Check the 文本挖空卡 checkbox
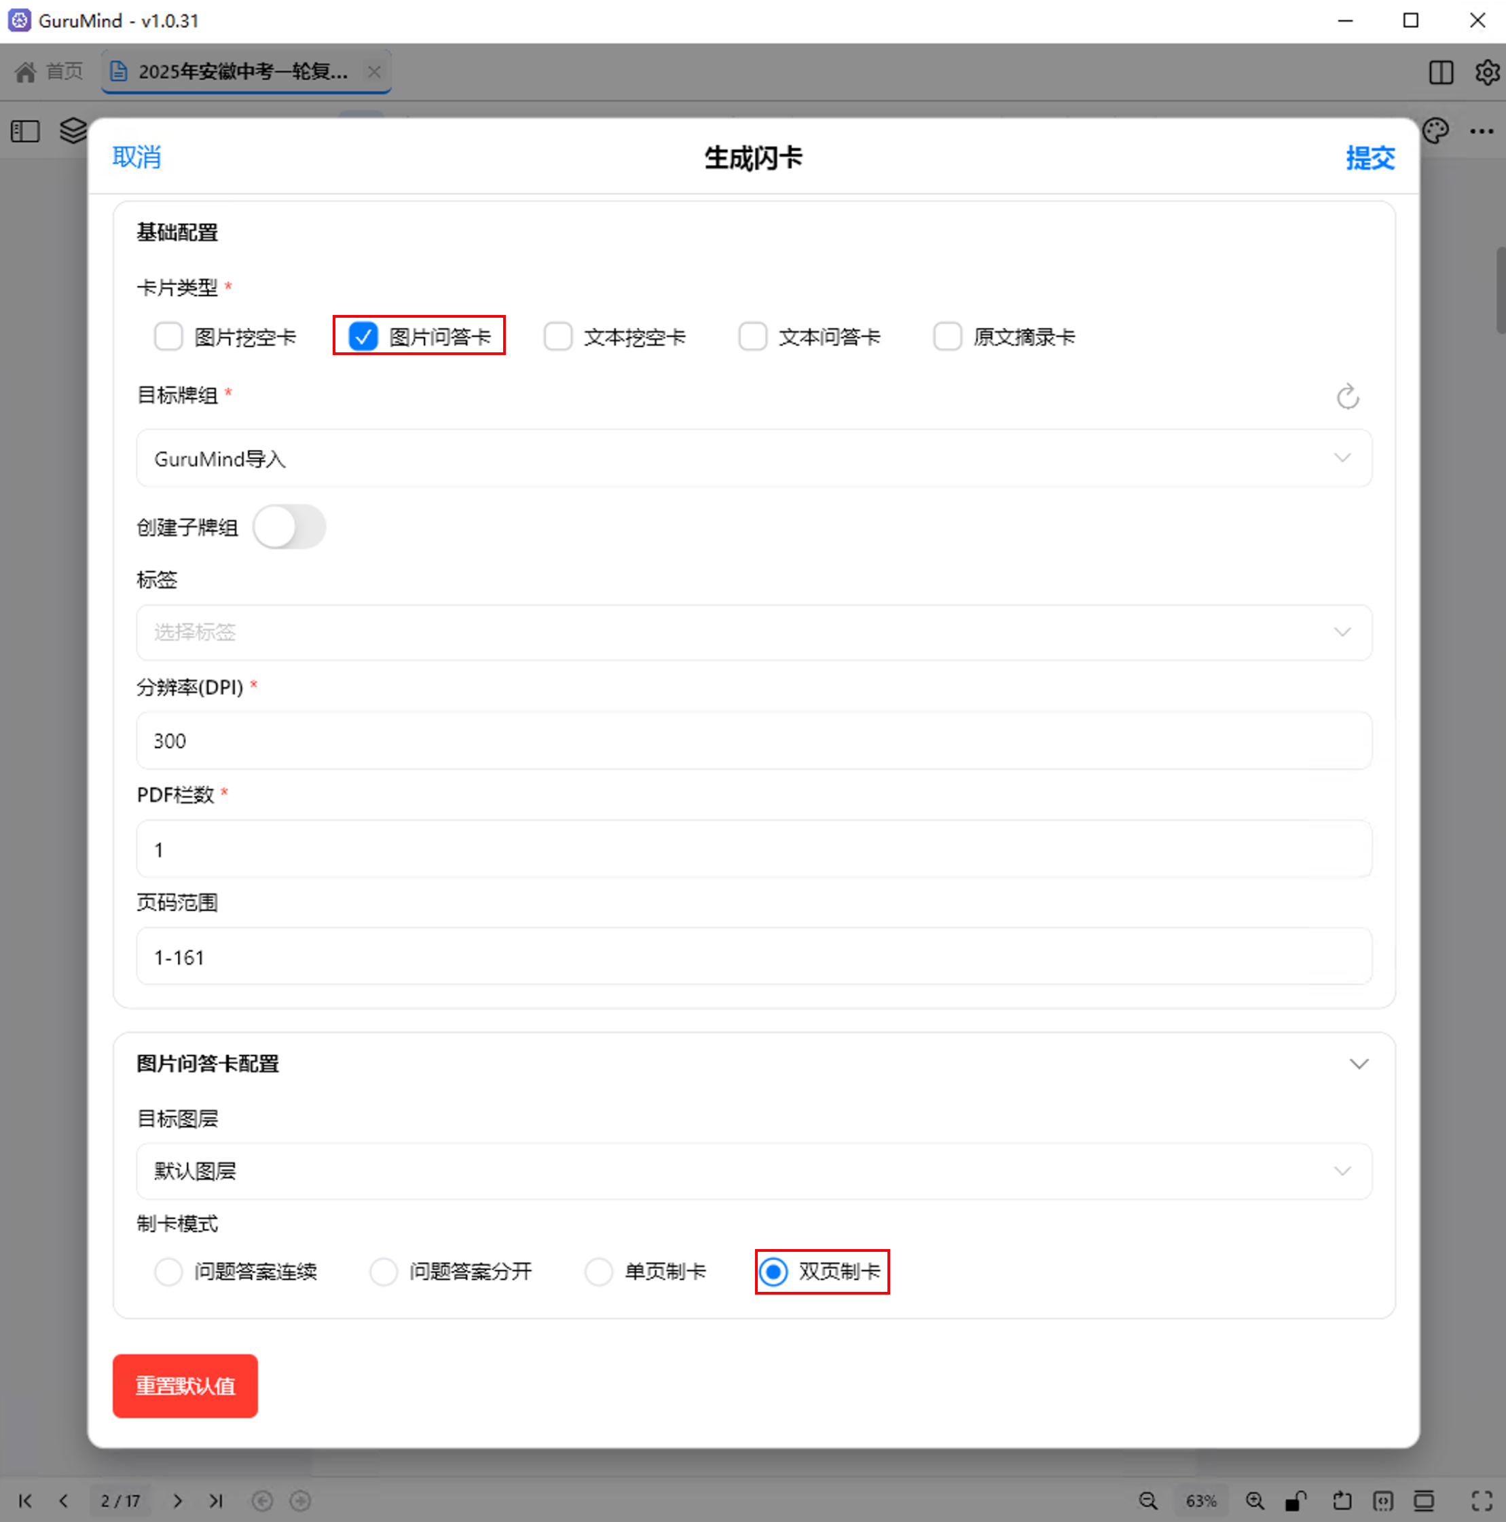 pyautogui.click(x=558, y=337)
